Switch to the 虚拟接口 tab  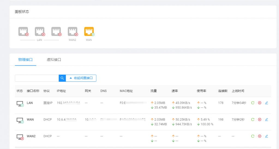54,60
